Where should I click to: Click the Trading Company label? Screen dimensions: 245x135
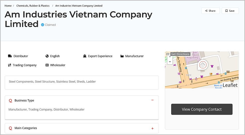point(25,65)
